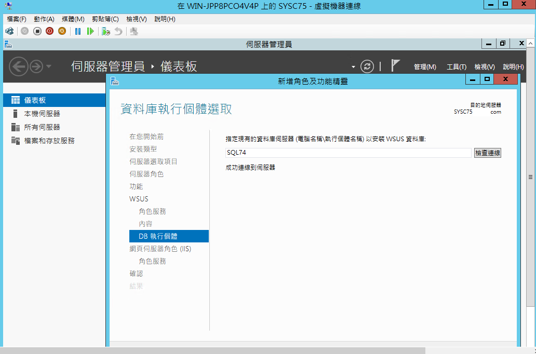The image size is (536, 354).
Task: Reset the VM with the green play icon
Action: [x=90, y=32]
